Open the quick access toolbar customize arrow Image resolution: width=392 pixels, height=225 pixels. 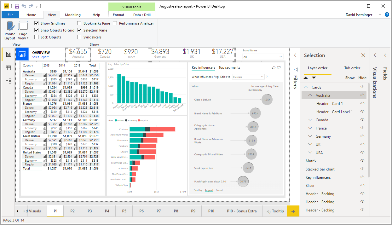(37, 7)
